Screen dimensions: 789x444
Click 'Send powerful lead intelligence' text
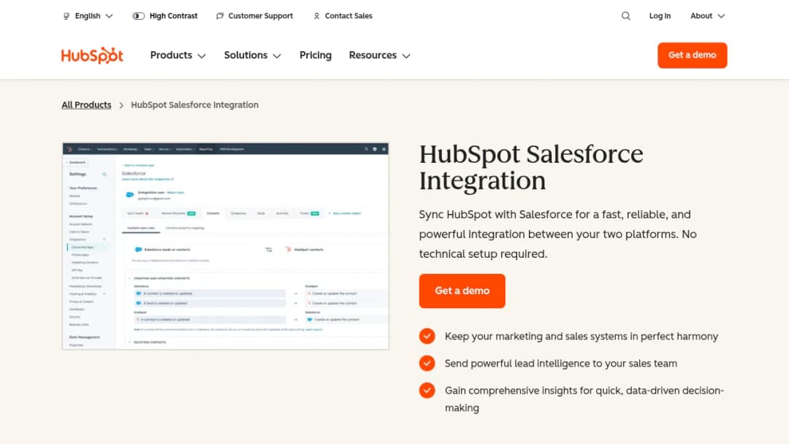[560, 363]
